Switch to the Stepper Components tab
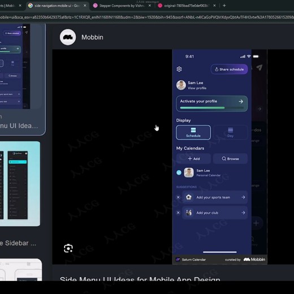 pyautogui.click(x=122, y=6)
